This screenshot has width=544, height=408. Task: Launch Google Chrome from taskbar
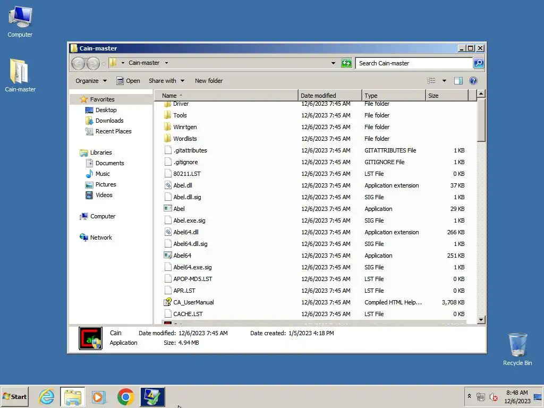(125, 396)
